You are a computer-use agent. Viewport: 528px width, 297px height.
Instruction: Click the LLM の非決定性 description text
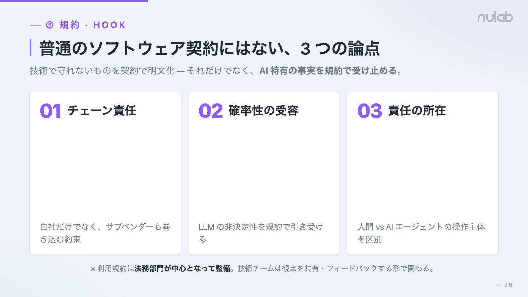[261, 233]
